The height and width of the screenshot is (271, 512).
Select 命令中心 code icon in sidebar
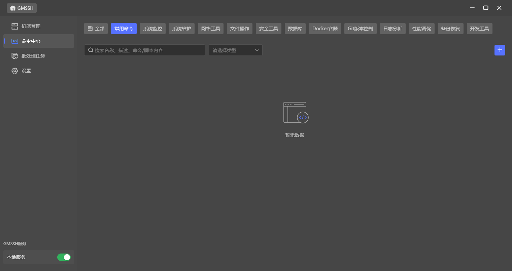click(15, 41)
